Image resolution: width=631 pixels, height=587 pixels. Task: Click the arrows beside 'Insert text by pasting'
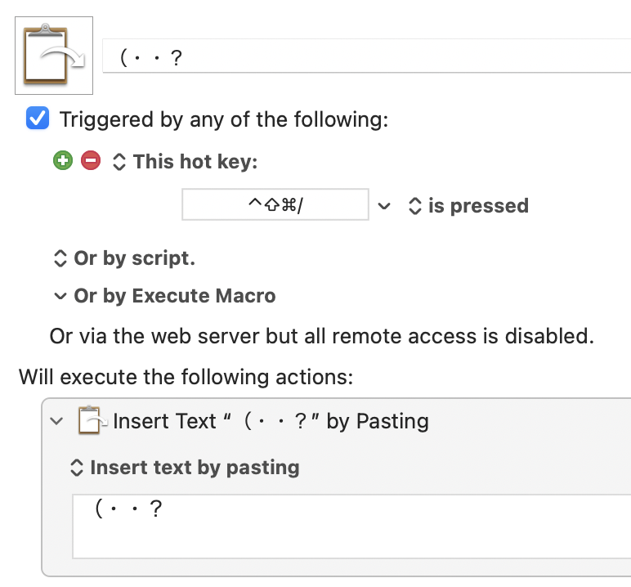(77, 468)
